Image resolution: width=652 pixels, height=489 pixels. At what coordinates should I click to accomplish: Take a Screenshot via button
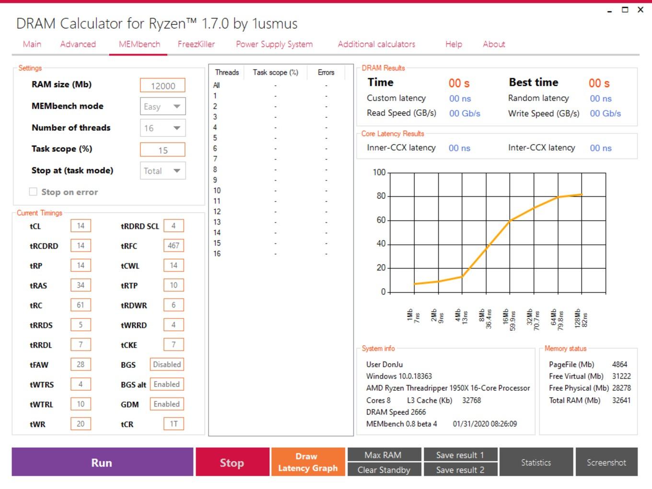[x=606, y=462]
